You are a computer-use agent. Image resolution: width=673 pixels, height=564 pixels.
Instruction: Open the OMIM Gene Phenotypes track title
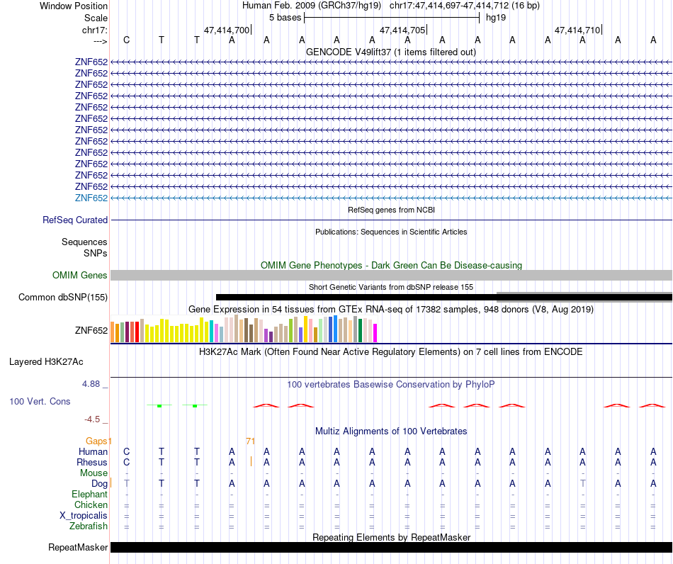pos(391,265)
